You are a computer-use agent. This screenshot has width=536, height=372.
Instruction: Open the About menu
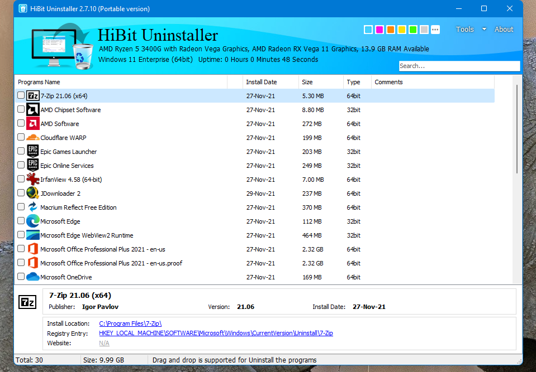(504, 30)
